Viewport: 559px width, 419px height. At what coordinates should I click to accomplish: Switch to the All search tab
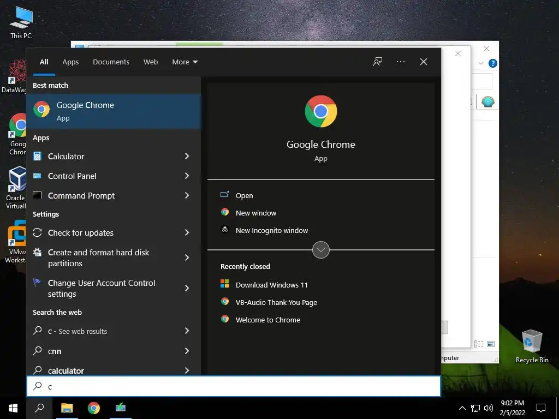[x=44, y=62]
